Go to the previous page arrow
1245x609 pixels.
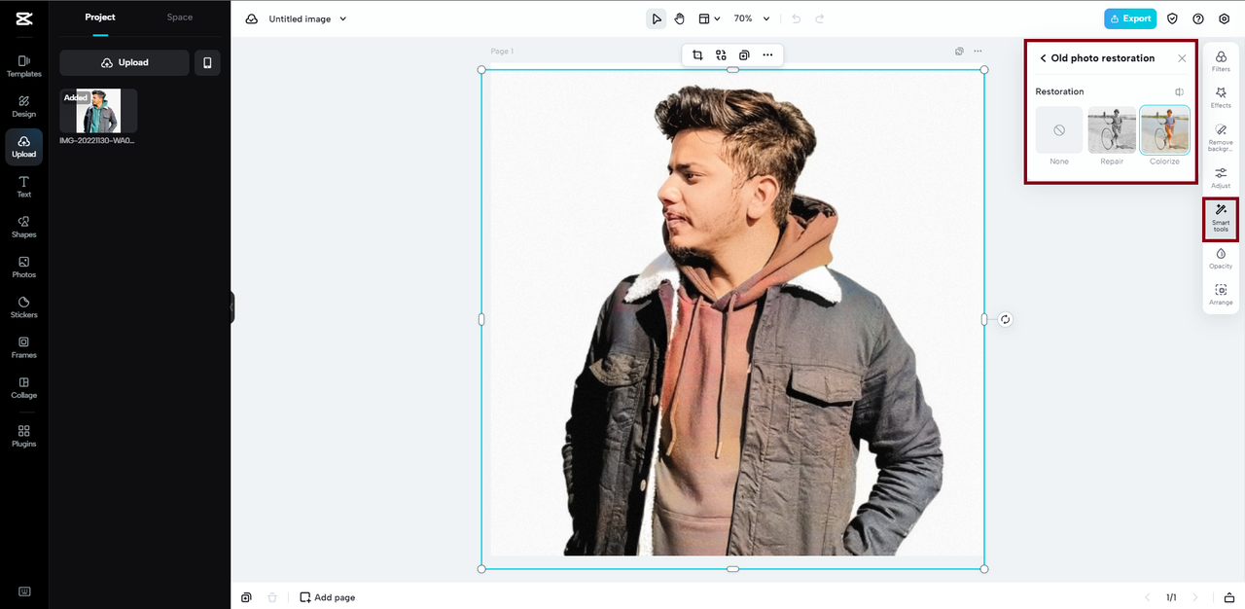1147,597
